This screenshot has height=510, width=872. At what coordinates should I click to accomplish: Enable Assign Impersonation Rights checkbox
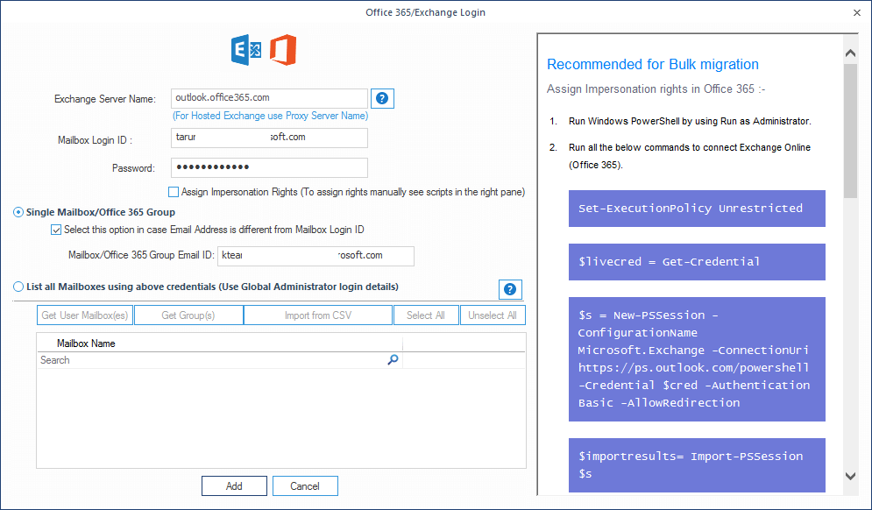(x=174, y=192)
